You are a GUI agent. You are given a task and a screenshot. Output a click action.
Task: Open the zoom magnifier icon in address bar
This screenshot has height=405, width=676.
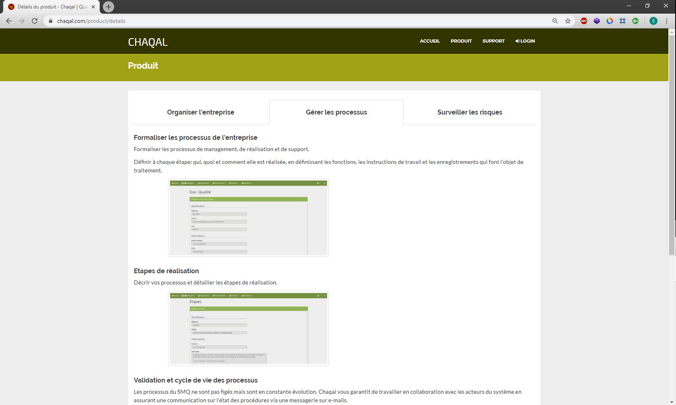[555, 21]
